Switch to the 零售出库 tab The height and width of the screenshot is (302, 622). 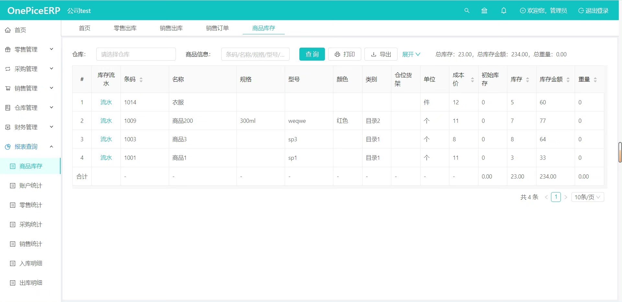click(125, 28)
